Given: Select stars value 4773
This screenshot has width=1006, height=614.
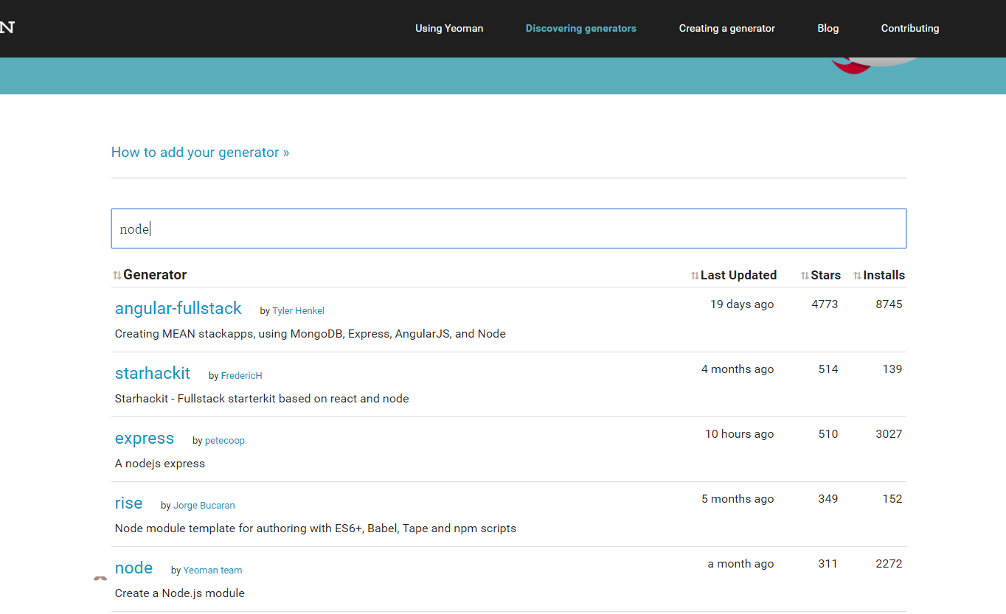Looking at the screenshot, I should click(825, 304).
